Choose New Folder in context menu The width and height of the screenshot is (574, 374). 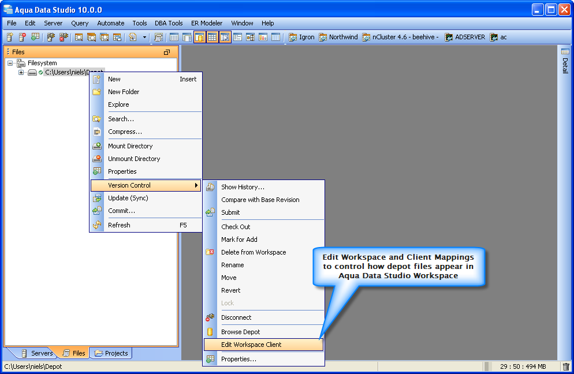point(146,92)
